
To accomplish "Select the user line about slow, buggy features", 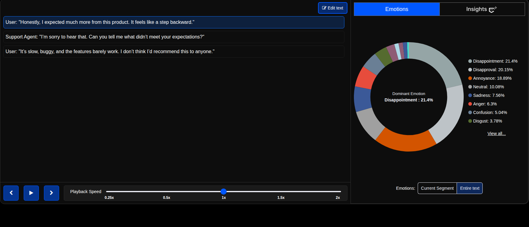I will click(x=174, y=52).
